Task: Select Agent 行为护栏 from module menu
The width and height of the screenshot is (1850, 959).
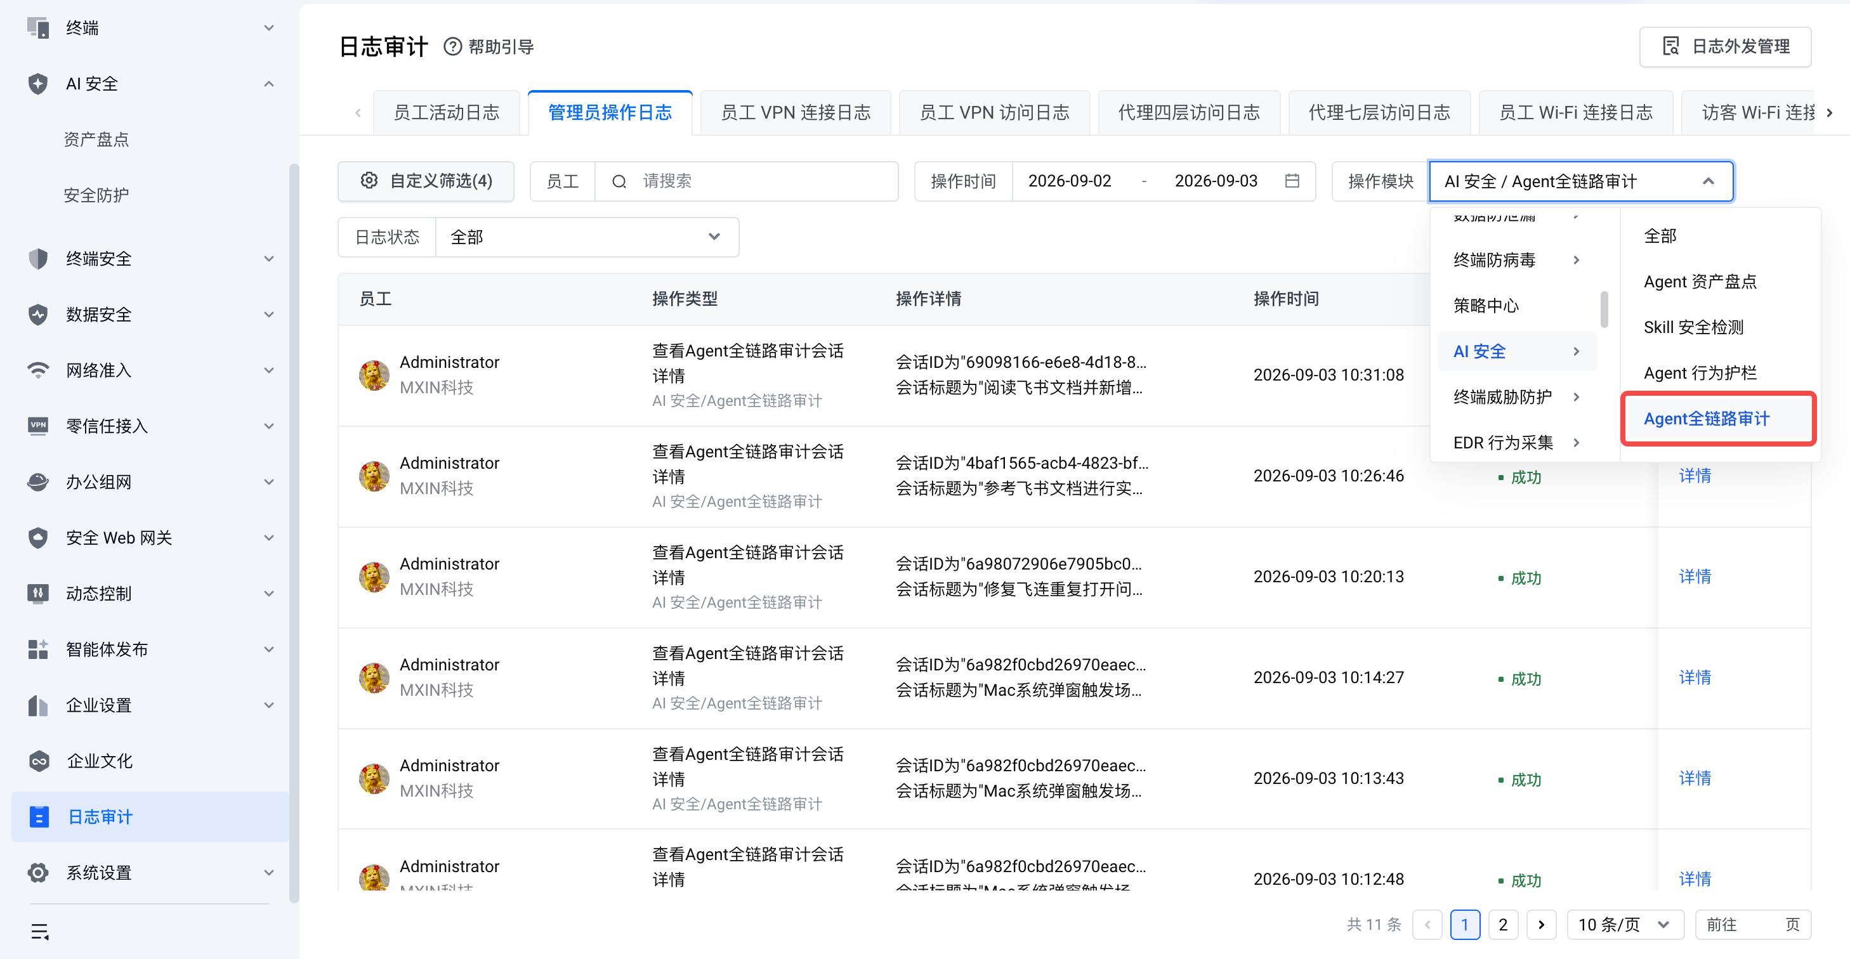Action: click(1700, 372)
